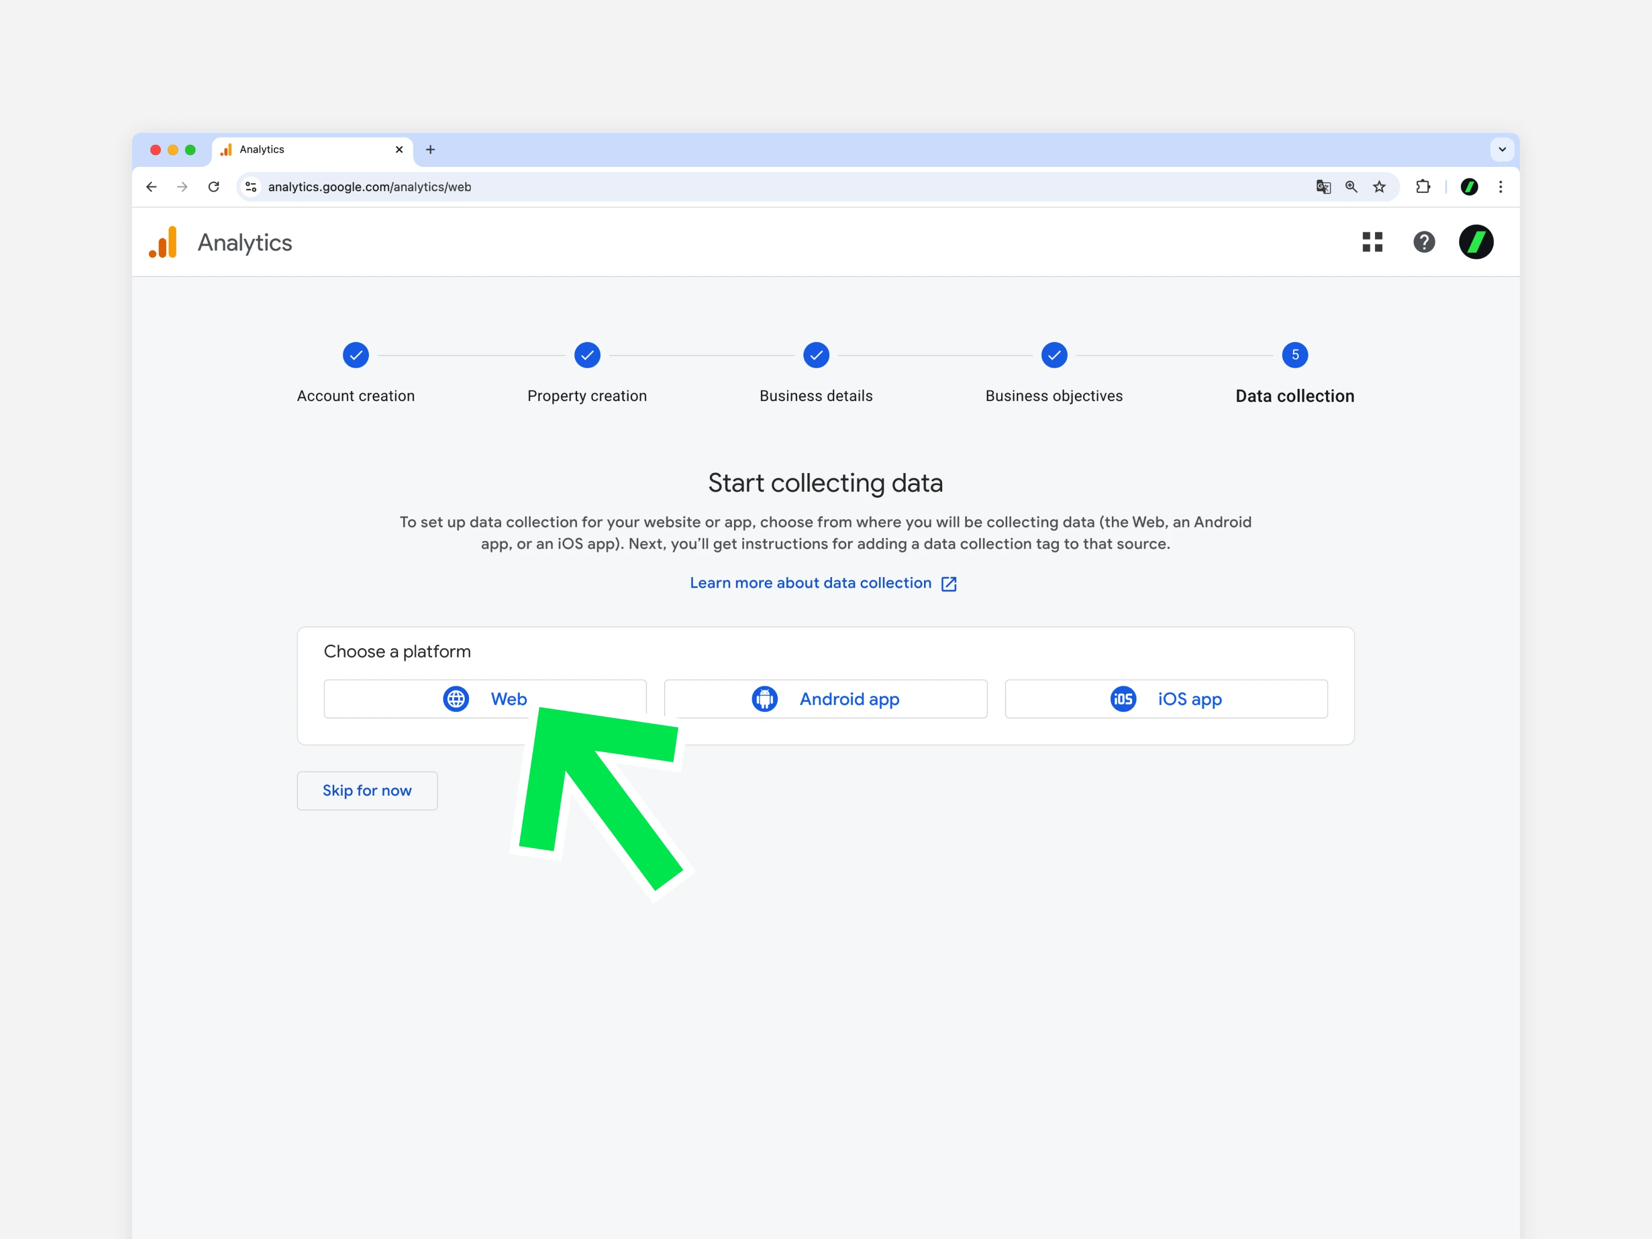
Task: Click the browser forward arrow
Action: pos(182,187)
